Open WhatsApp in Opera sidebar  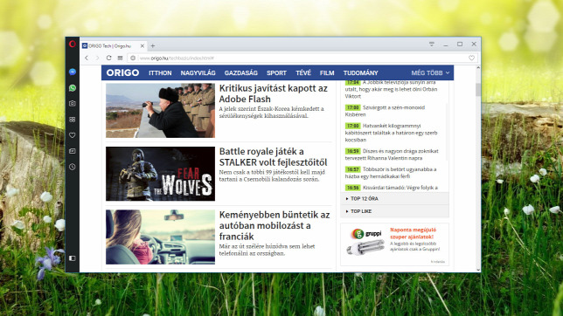click(73, 88)
